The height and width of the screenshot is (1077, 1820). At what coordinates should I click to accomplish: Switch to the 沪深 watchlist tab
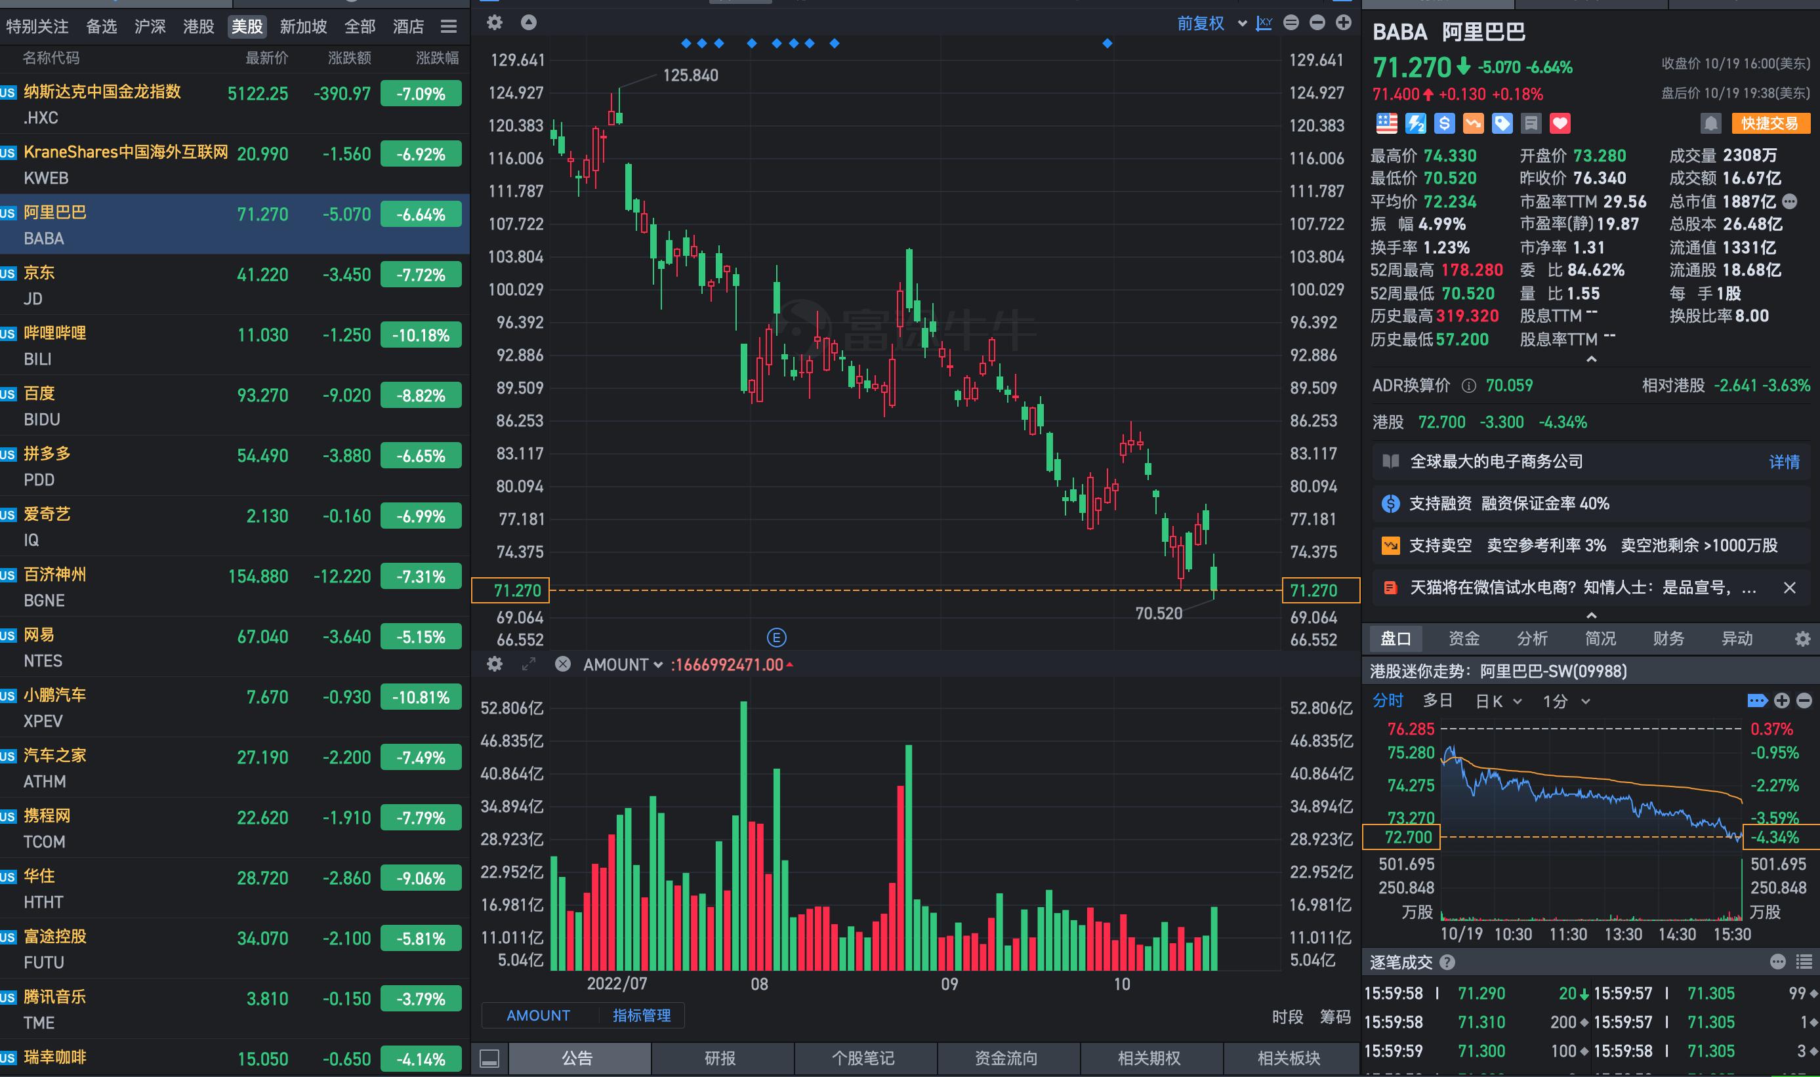tap(150, 27)
